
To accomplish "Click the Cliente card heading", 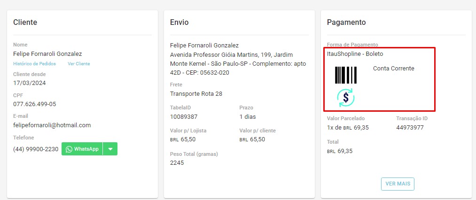I will click(x=25, y=22).
